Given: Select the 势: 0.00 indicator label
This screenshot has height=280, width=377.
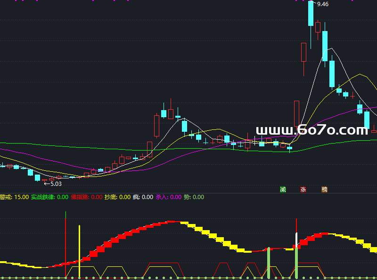Looking at the screenshot, I should tap(194, 197).
